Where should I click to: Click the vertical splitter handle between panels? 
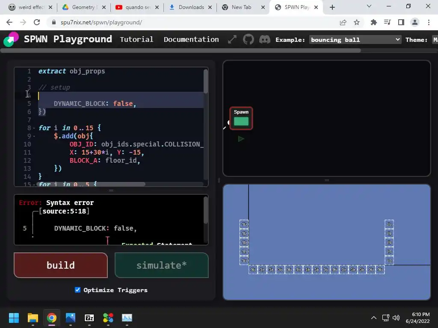pos(219,180)
